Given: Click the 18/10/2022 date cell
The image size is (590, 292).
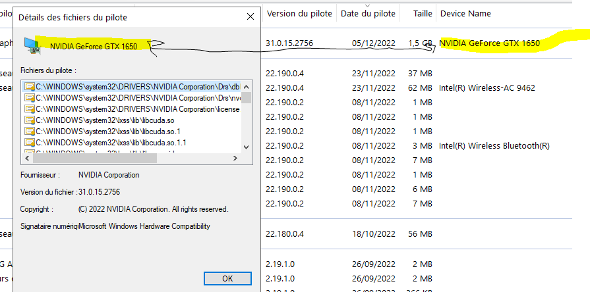Looking at the screenshot, I should [374, 234].
